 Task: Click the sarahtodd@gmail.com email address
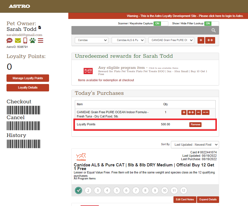pyautogui.click(x=24, y=35)
